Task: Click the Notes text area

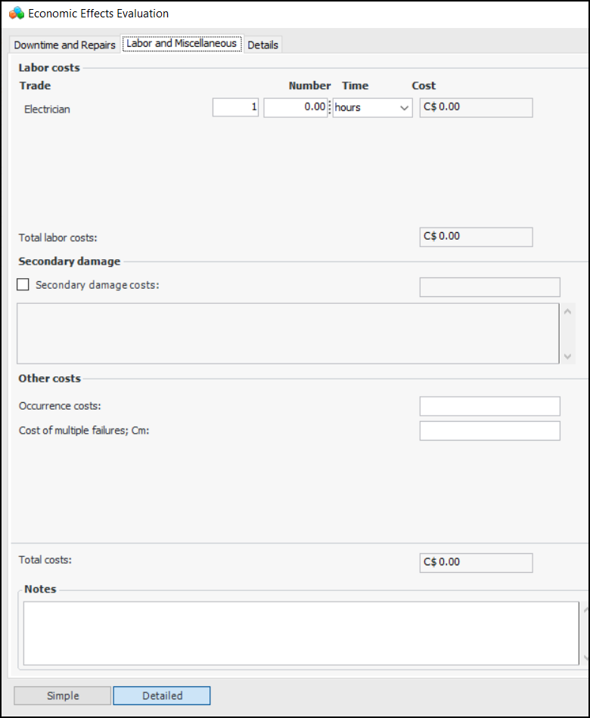Action: coord(300,633)
